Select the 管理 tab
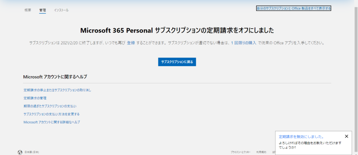 click(x=42, y=10)
